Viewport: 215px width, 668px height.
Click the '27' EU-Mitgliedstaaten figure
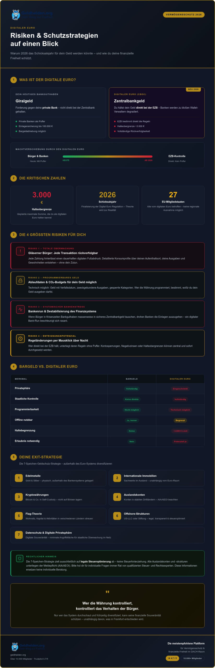click(173, 195)
